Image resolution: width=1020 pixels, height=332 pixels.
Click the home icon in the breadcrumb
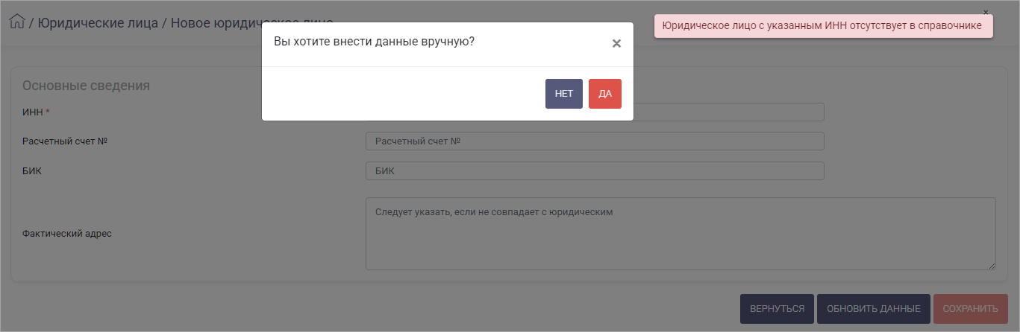coord(16,22)
